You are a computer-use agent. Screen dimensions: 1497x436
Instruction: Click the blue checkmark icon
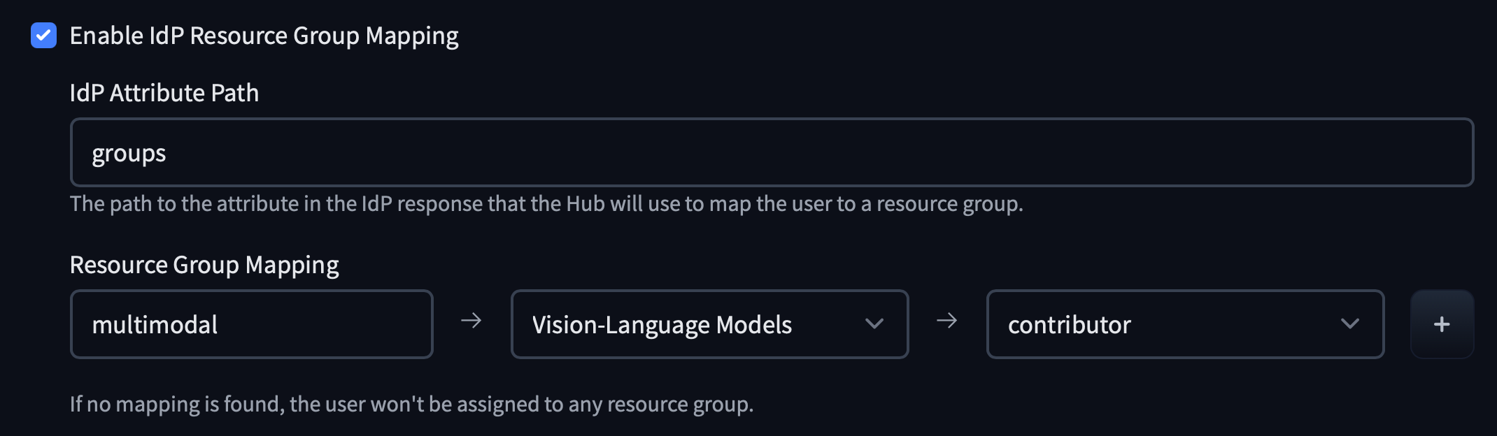[x=43, y=36]
